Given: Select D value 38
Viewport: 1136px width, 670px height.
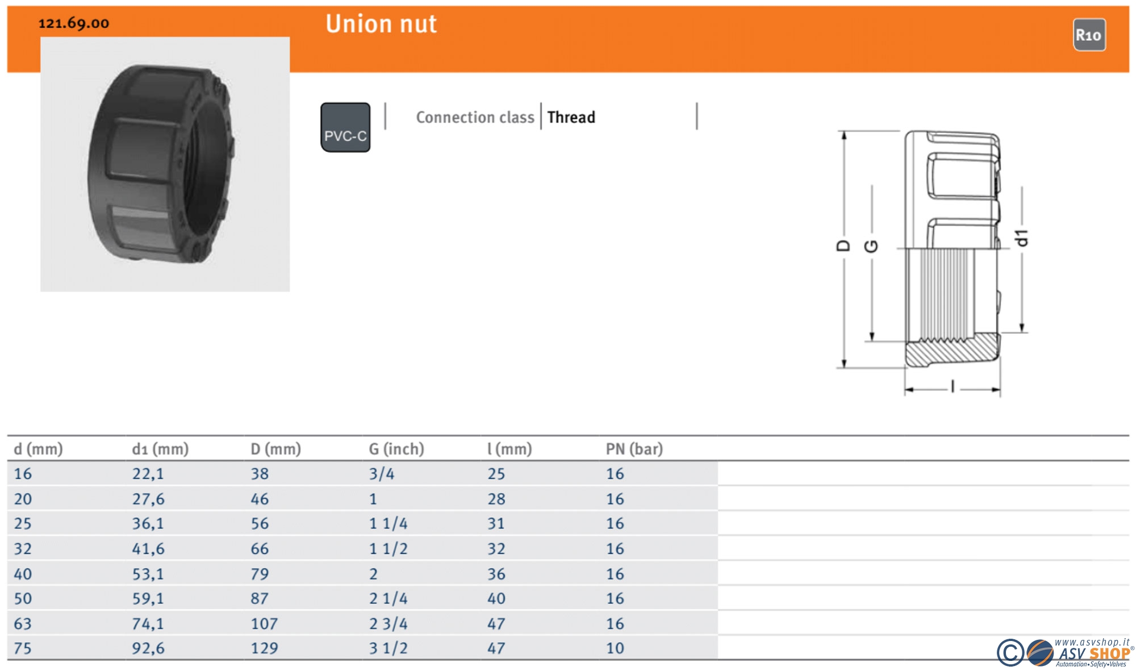Looking at the screenshot, I should click(260, 473).
